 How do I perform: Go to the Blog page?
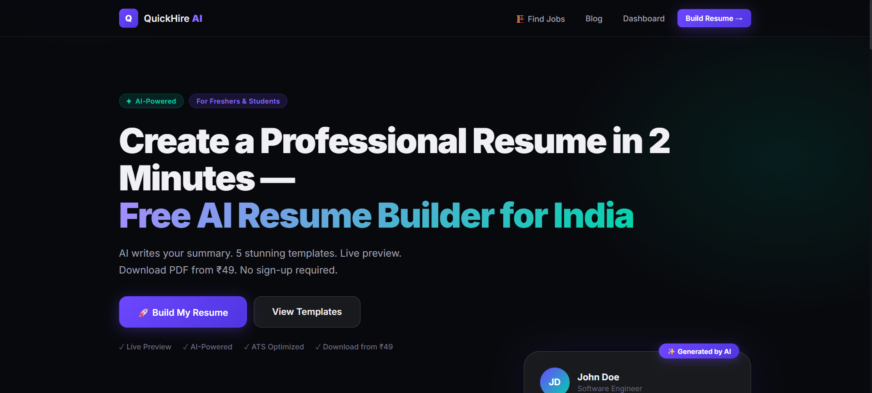pos(594,19)
